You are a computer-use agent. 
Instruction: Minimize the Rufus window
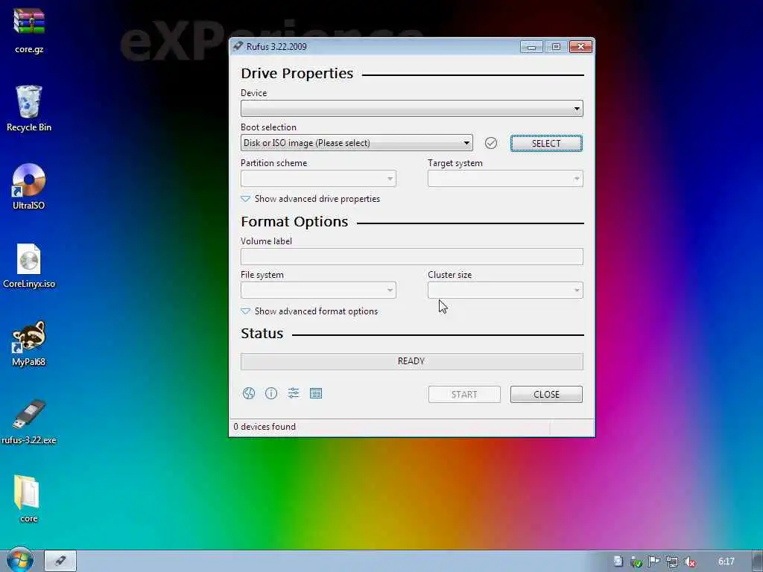pos(531,47)
